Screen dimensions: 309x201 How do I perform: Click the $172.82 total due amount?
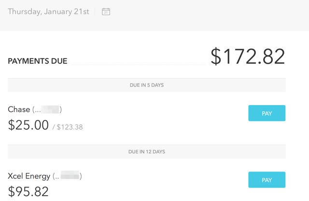click(x=248, y=57)
